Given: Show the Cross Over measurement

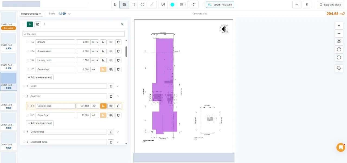Looking at the screenshot, I should [111, 115].
